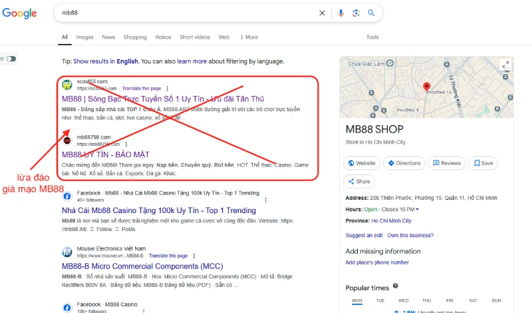
Task: Switch to the Images tab
Action: tap(84, 37)
